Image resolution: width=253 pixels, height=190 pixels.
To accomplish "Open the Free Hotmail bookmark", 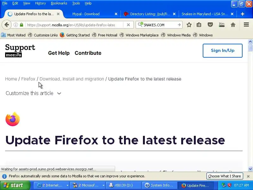I will tap(105, 35).
